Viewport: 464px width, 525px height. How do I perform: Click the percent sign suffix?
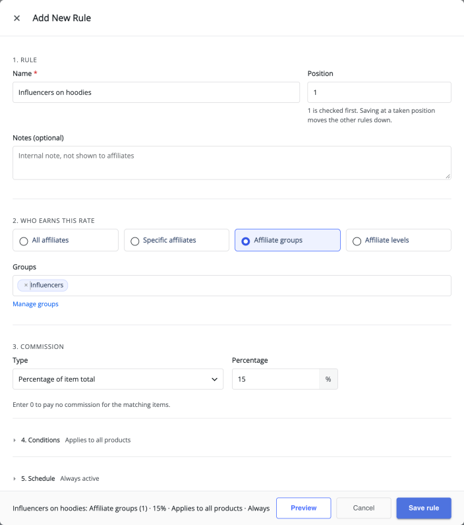tap(328, 379)
